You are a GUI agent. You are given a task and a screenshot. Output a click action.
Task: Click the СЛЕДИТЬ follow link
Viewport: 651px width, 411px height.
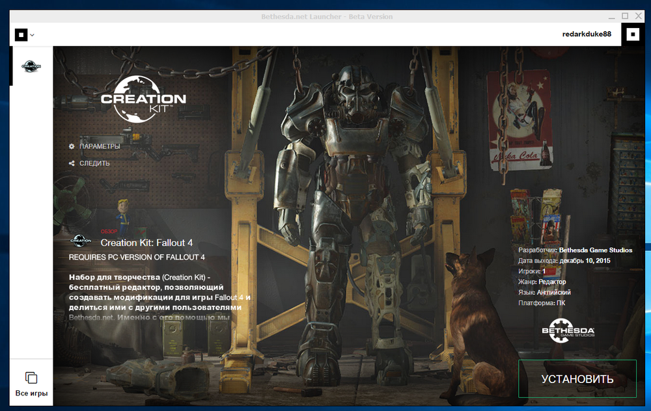pyautogui.click(x=94, y=163)
